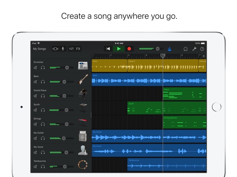Select the Bass audio region

click(149, 80)
